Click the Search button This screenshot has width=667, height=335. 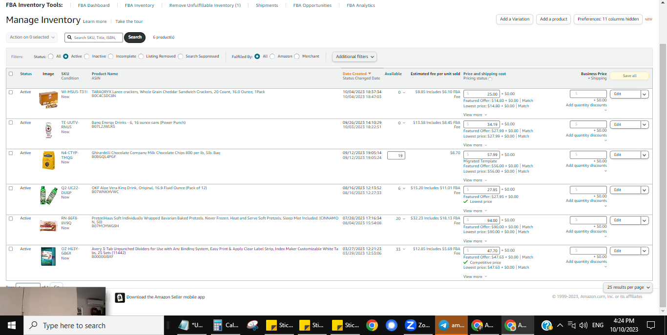click(x=135, y=37)
